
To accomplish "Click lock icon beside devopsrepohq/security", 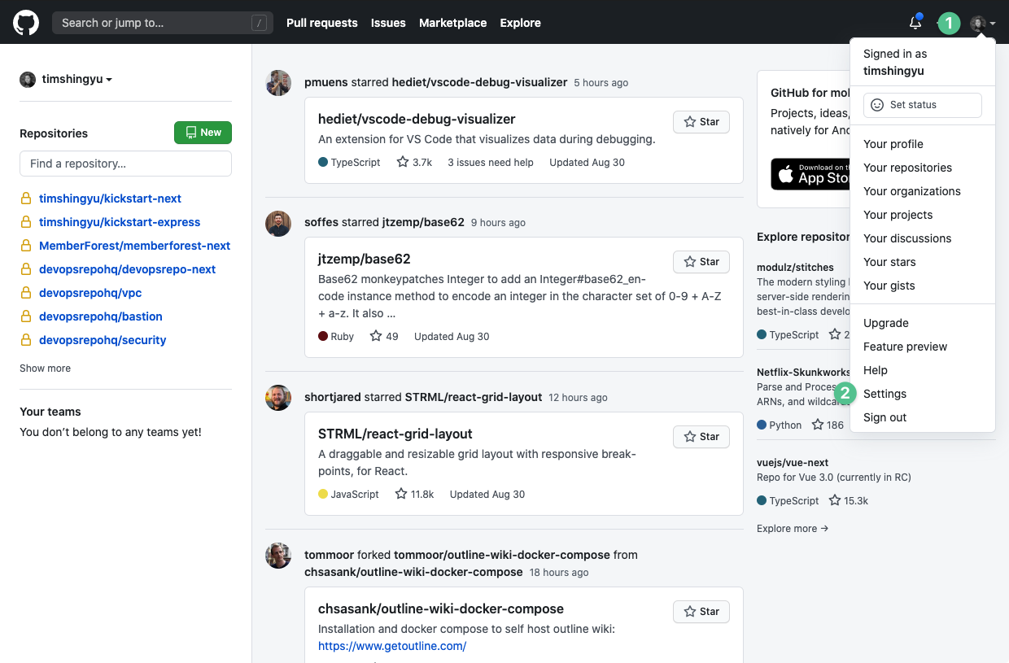I will click(x=26, y=340).
